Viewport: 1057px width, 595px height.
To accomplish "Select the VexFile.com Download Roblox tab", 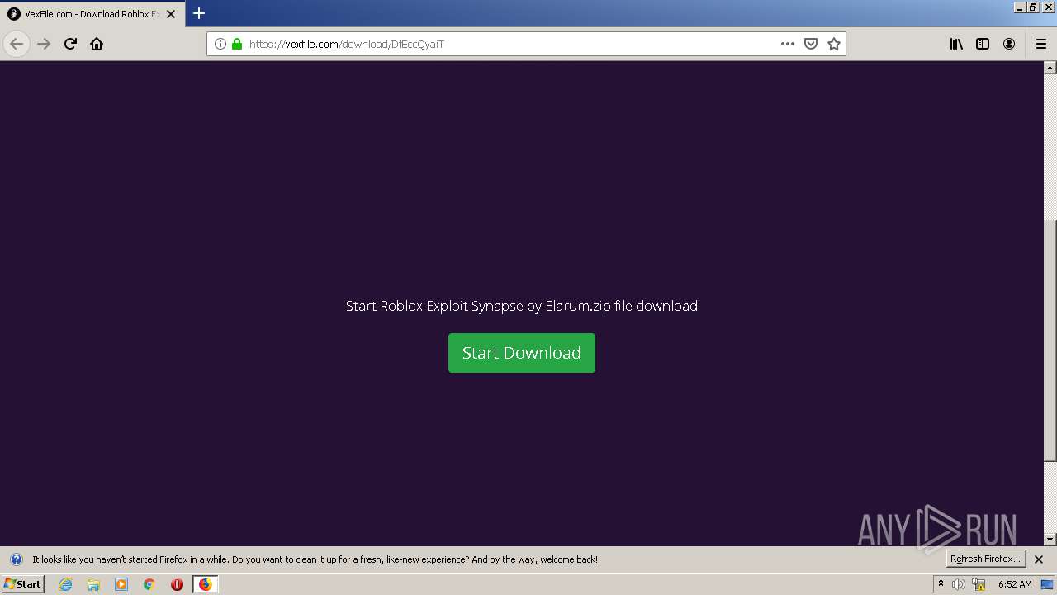I will point(91,14).
